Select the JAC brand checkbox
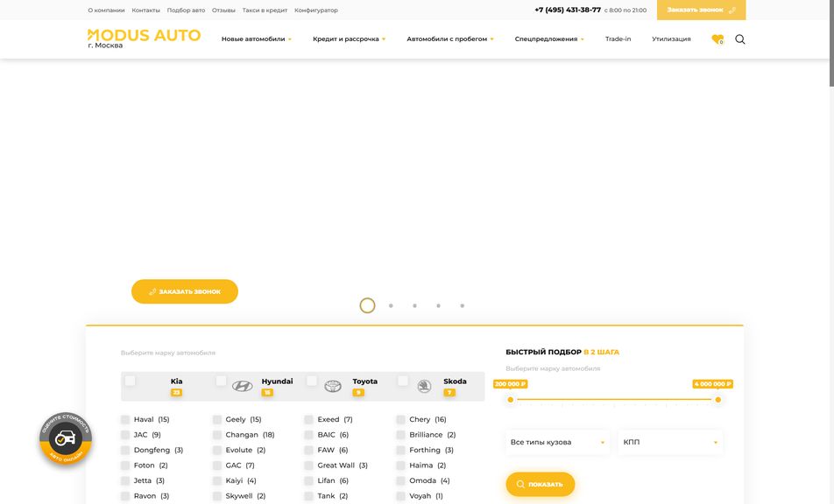Image resolution: width=834 pixels, height=504 pixels. (x=125, y=435)
